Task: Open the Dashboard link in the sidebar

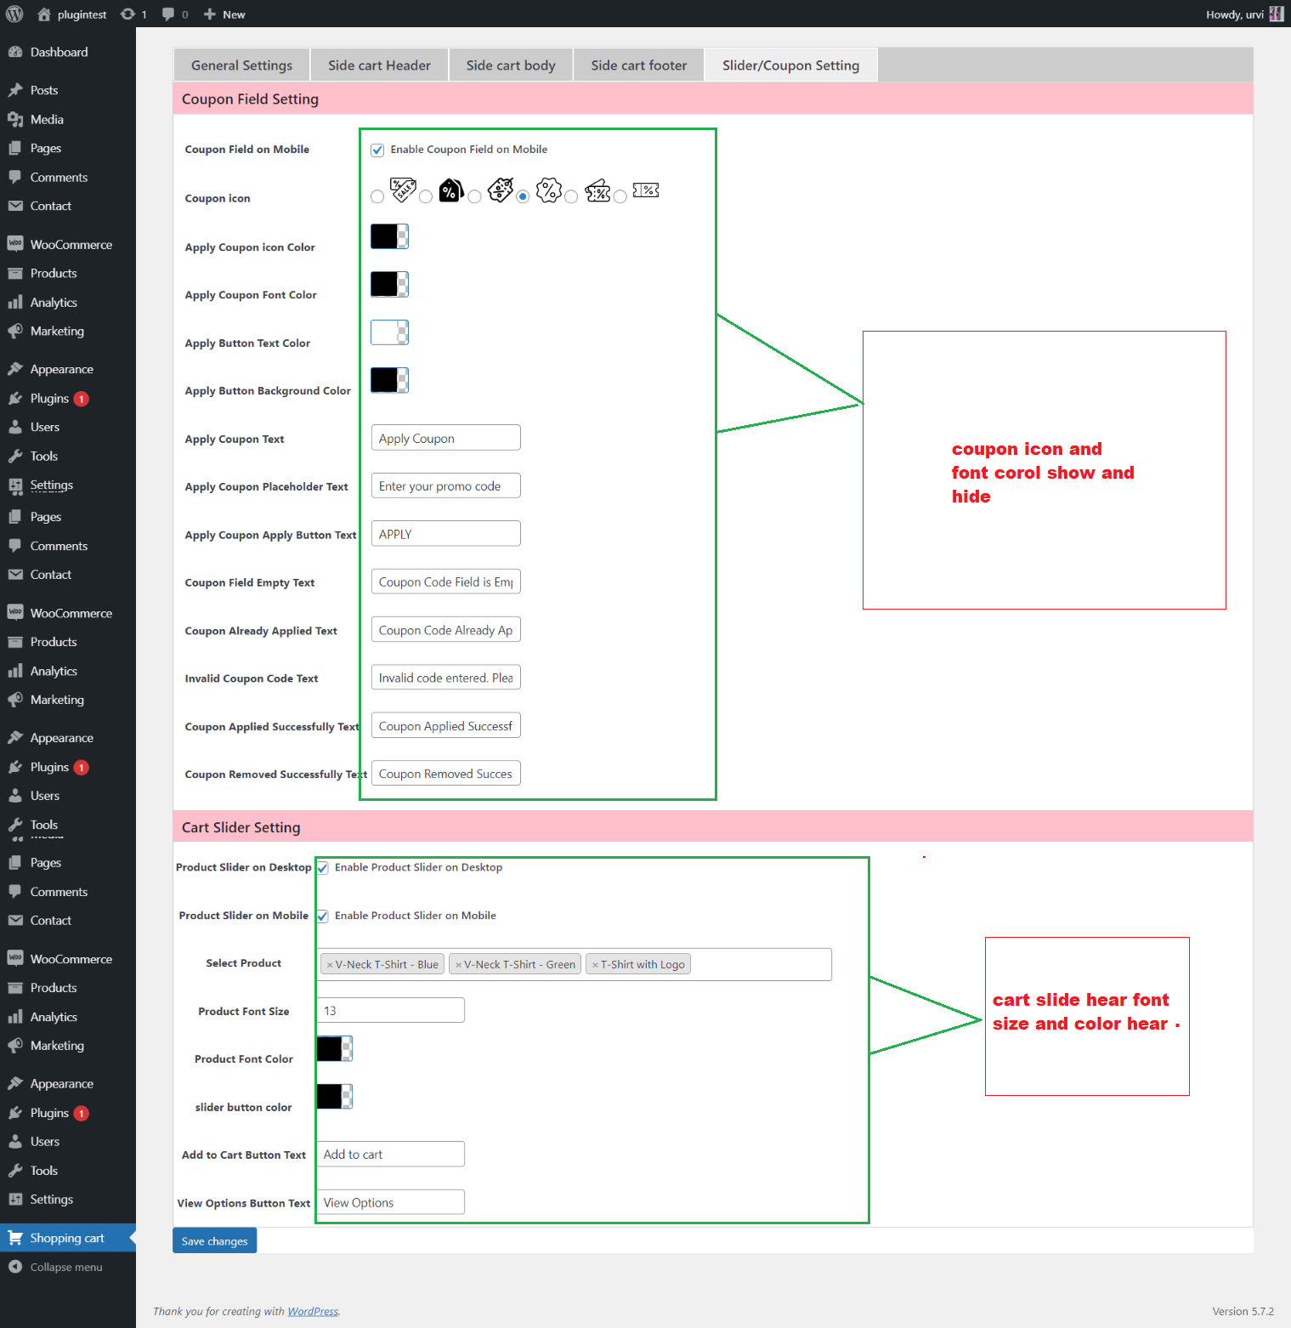Action: [59, 52]
